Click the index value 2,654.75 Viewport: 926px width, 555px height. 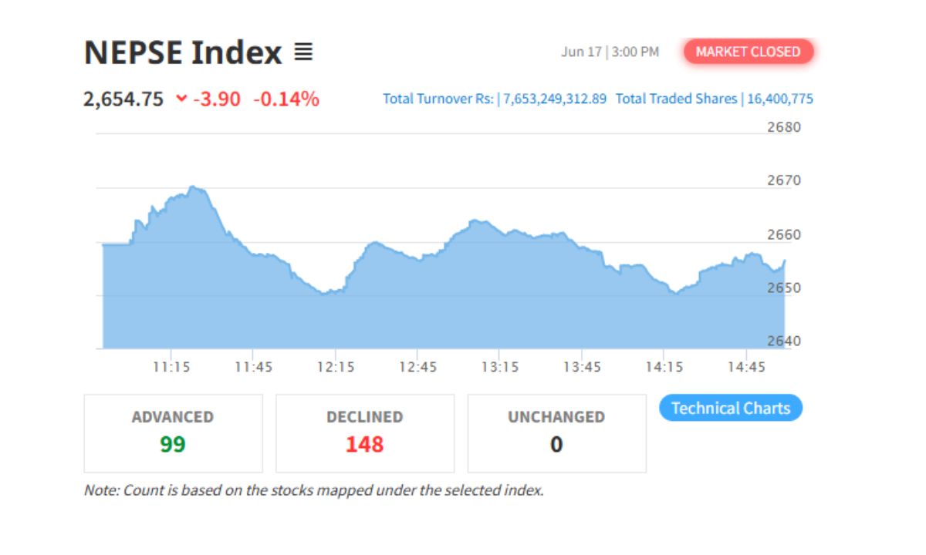[123, 99]
